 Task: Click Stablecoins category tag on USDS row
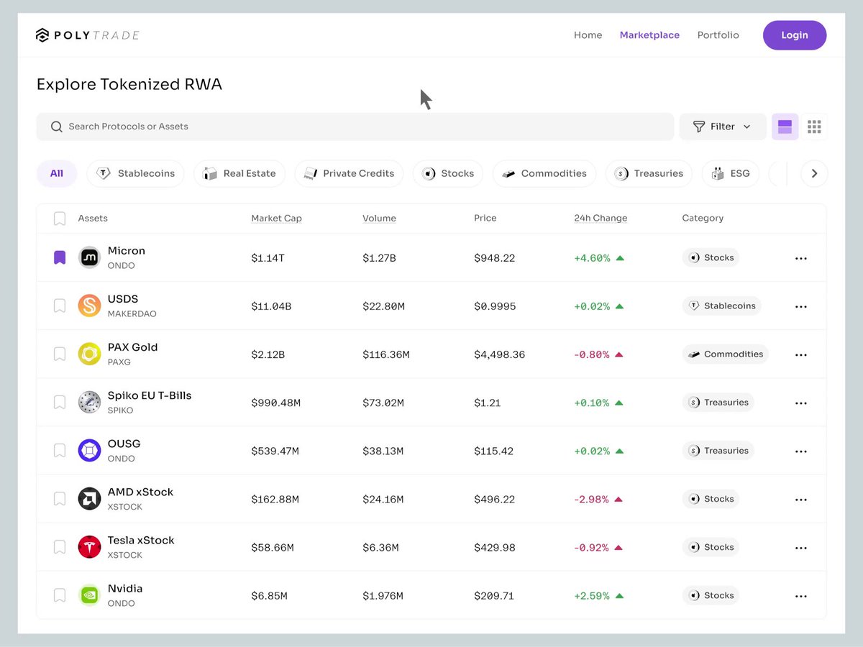[x=721, y=306]
